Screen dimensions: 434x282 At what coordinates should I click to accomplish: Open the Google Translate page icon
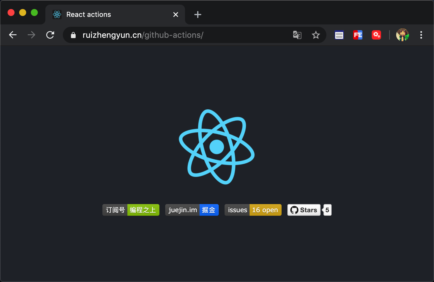tap(297, 35)
